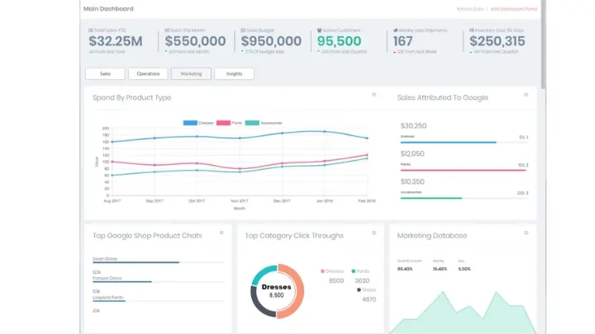595x334 pixels.
Task: Open the Operations tab
Action: point(148,73)
